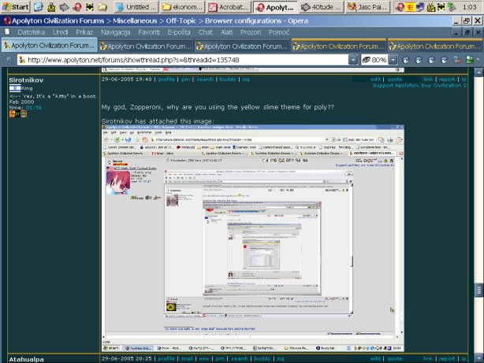Image resolution: width=484 pixels, height=363 pixels.
Task: Open the Datoteka menu
Action: point(31,32)
